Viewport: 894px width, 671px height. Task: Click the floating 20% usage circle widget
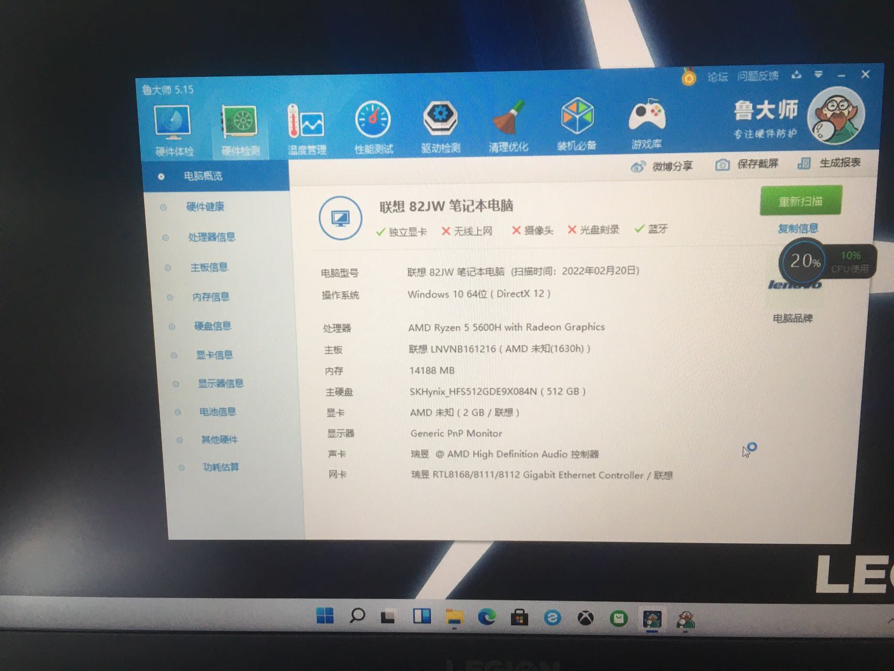pos(803,261)
